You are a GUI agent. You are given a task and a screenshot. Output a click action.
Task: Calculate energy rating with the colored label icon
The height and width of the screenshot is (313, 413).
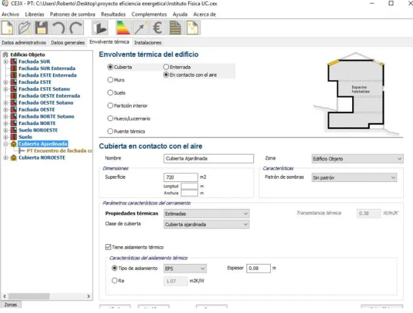point(123,28)
